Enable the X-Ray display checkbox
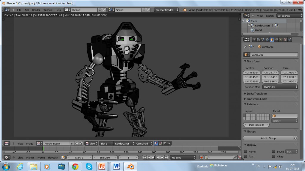 coord(273,156)
